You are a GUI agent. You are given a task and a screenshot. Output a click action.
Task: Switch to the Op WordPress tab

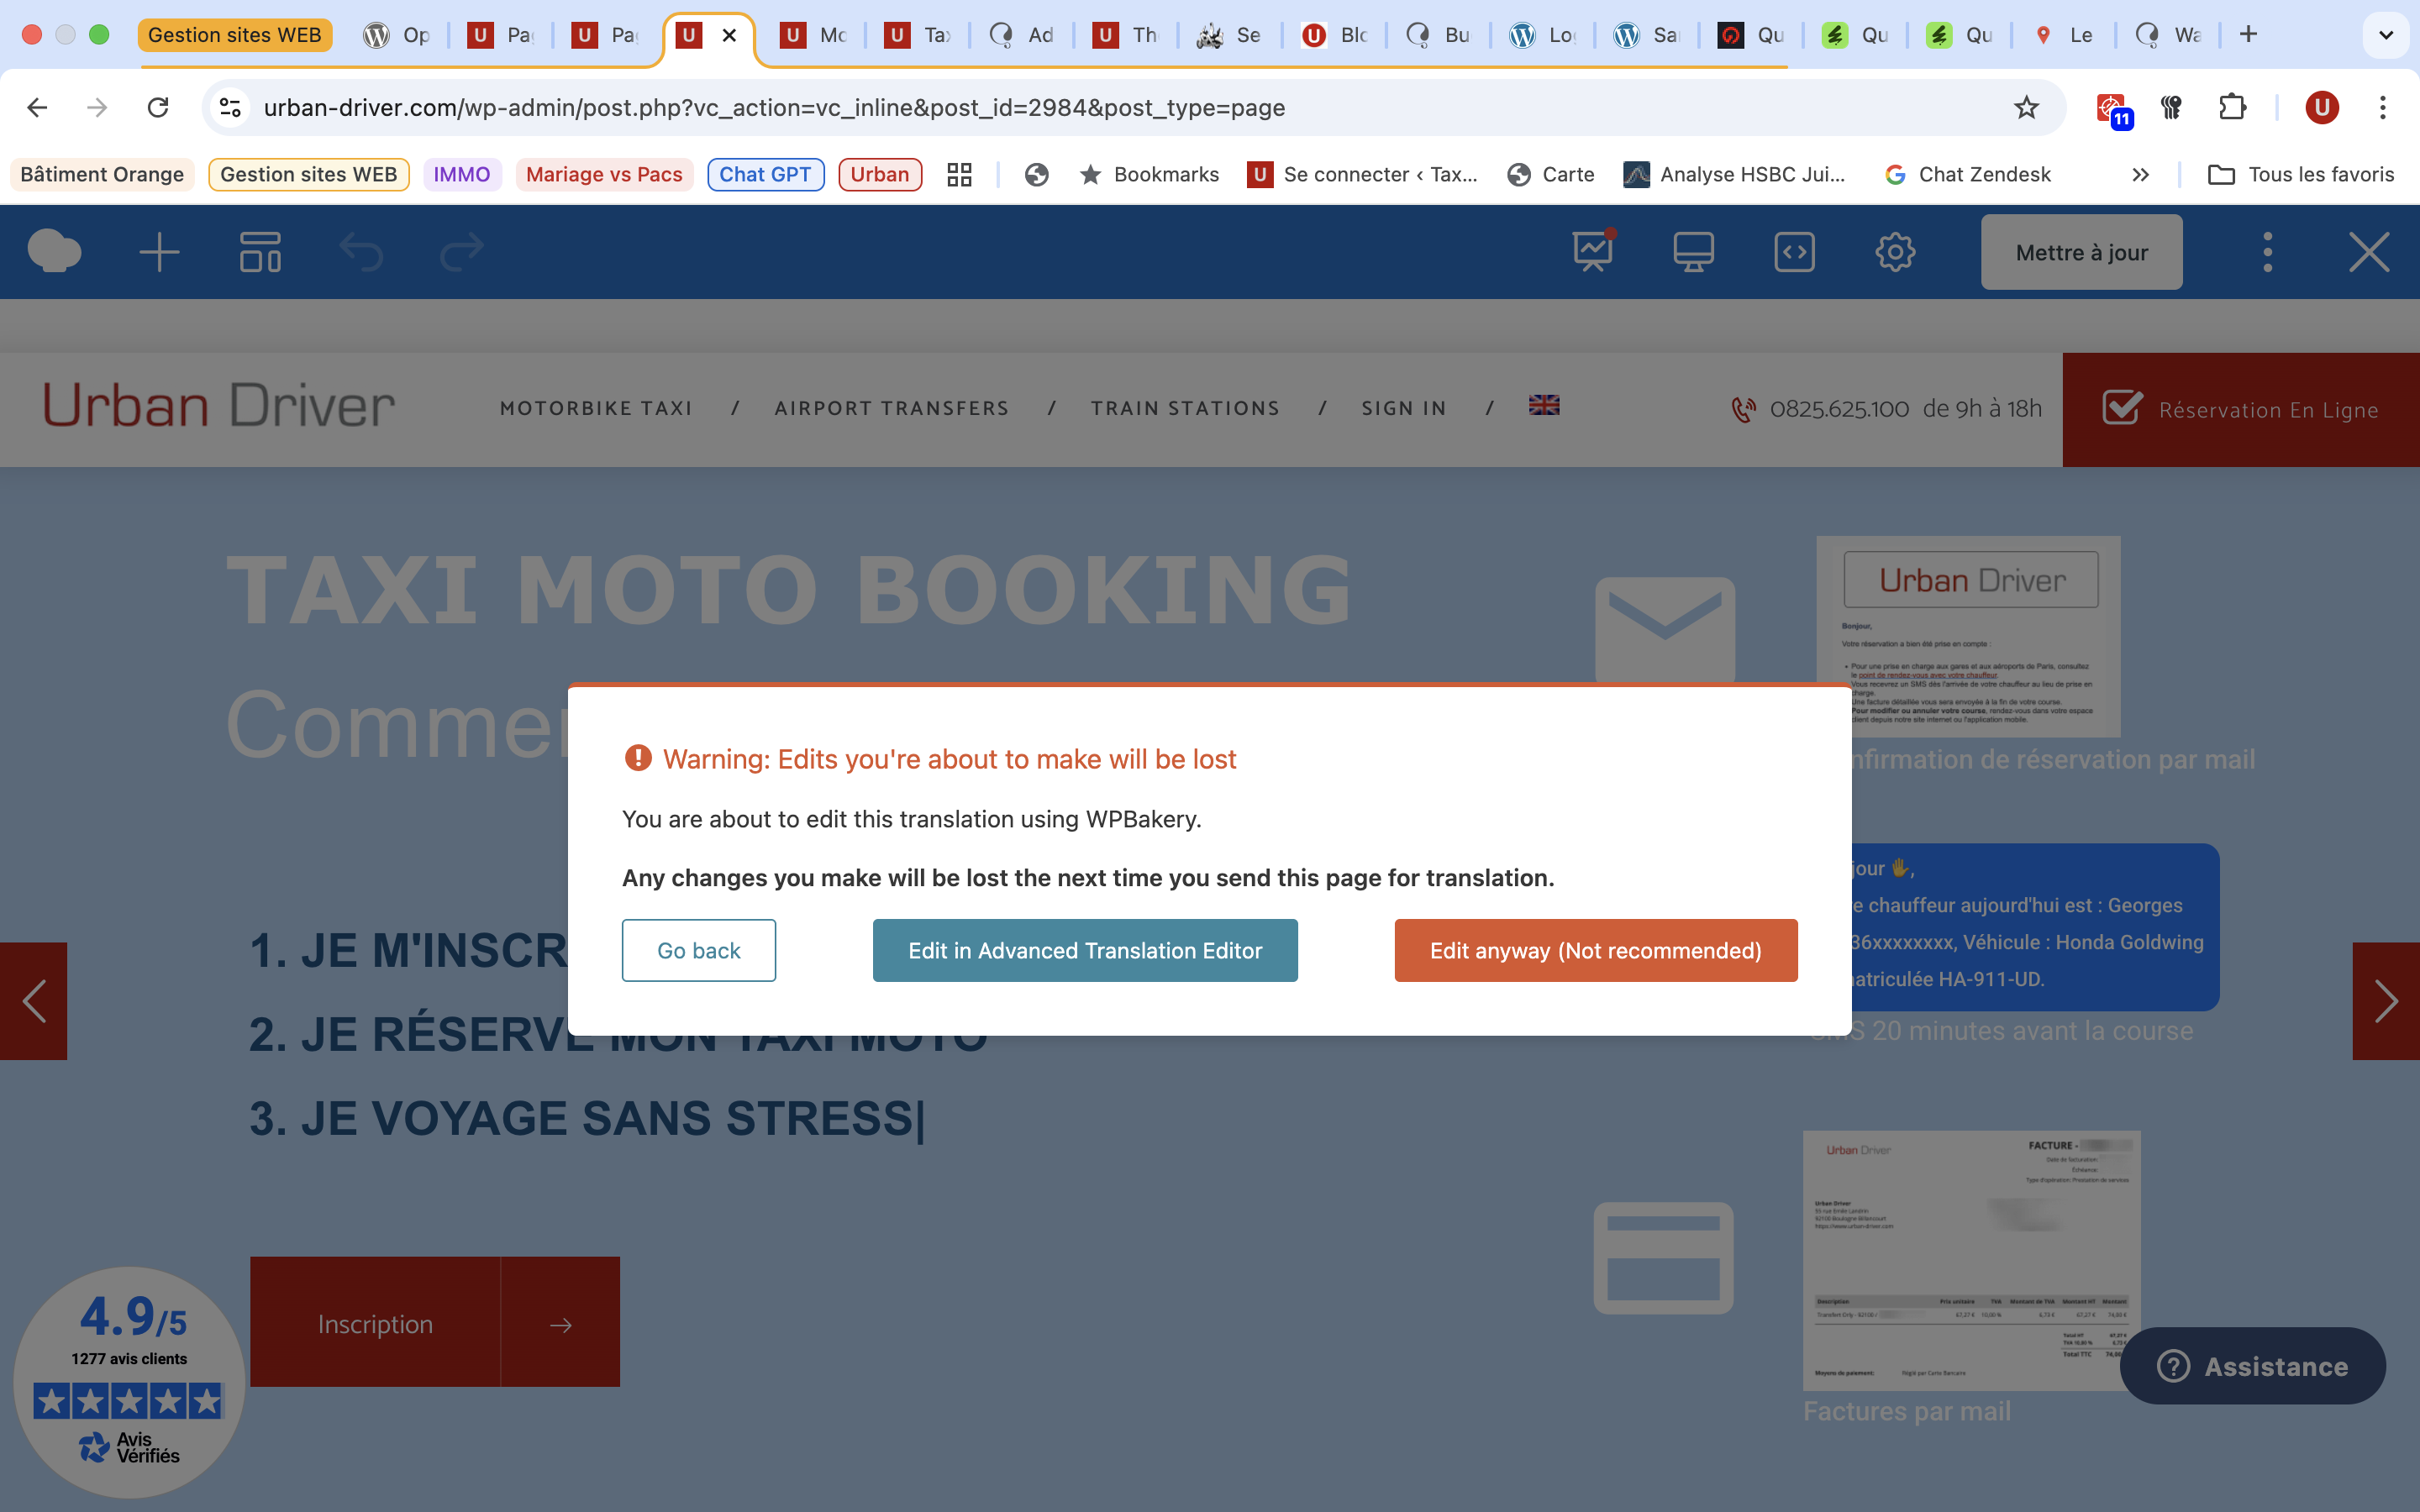(397, 35)
